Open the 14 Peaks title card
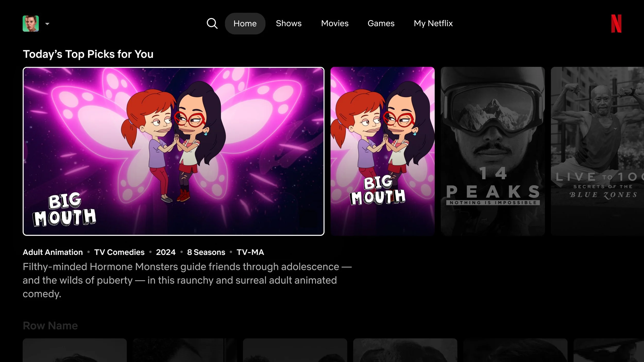The height and width of the screenshot is (362, 644). (493, 151)
